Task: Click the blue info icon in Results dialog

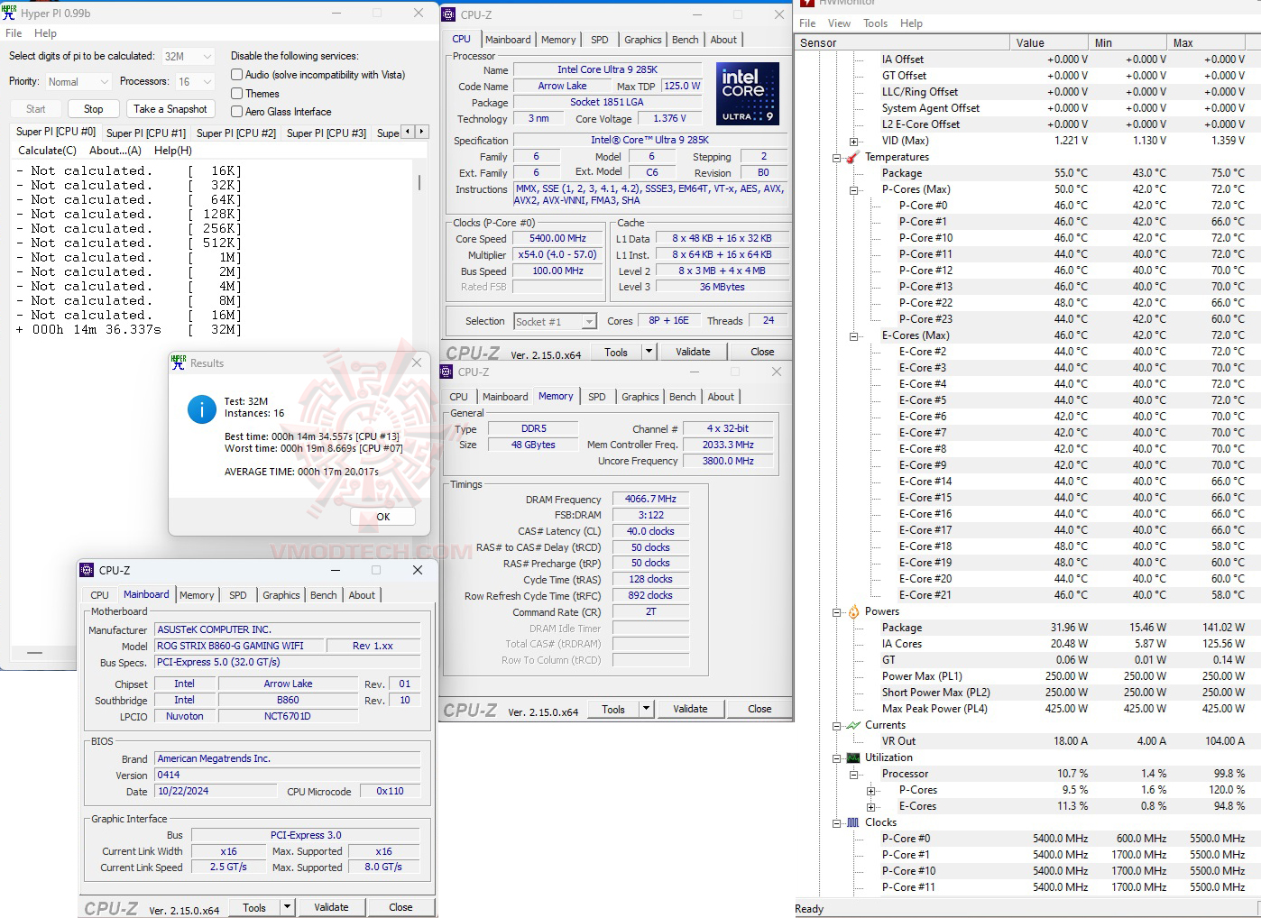Action: (x=201, y=409)
